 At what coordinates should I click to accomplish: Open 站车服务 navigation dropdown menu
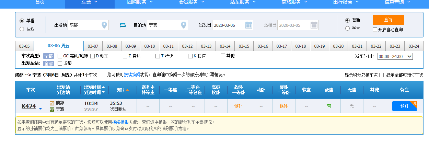(243, 2)
